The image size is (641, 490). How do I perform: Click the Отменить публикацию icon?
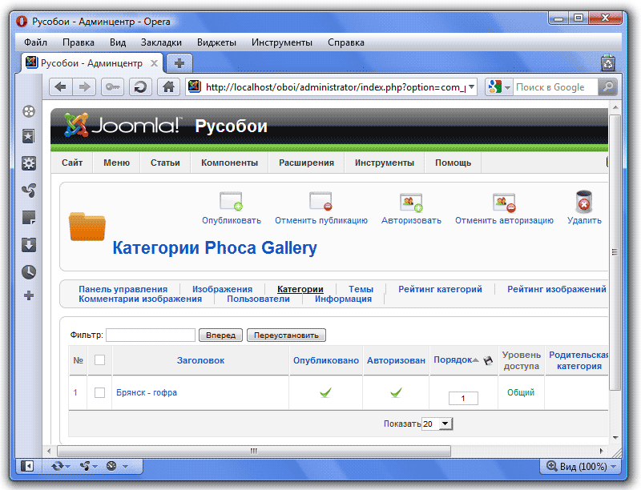[320, 201]
